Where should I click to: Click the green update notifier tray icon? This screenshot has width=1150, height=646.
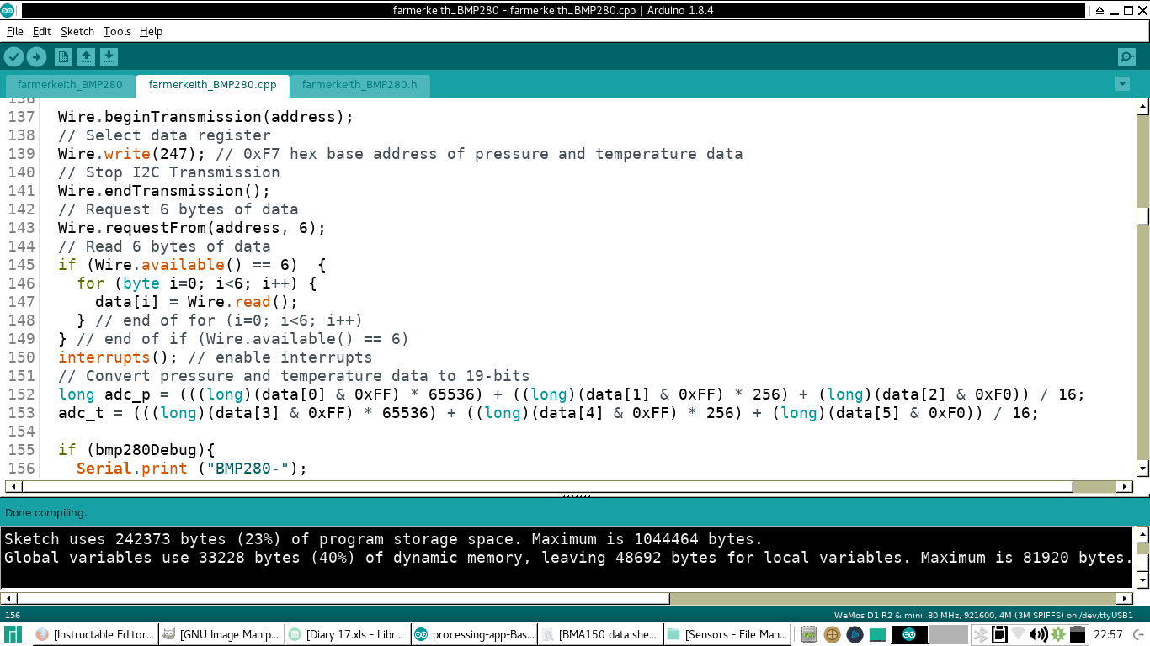click(1058, 634)
